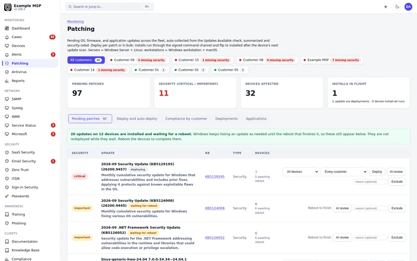Focus the Search or jump to field

[x=109, y=7]
